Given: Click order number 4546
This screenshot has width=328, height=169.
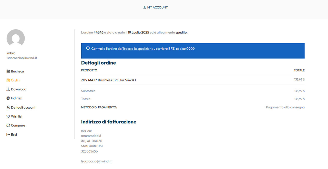Looking at the screenshot, I should (x=99, y=33).
